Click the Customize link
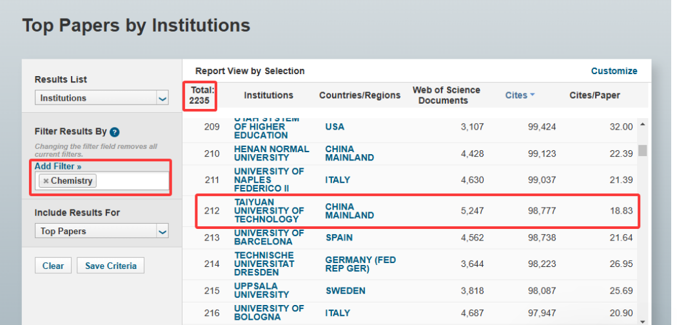Screen dimensions: 677x325 [x=614, y=71]
